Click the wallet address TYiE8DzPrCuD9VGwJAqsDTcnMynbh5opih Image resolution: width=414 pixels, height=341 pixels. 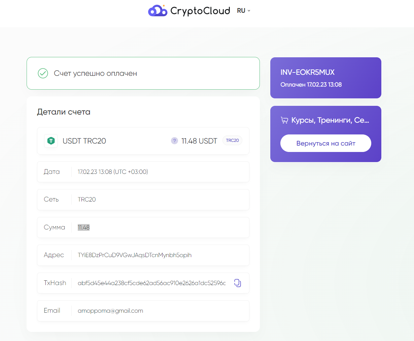(x=135, y=255)
